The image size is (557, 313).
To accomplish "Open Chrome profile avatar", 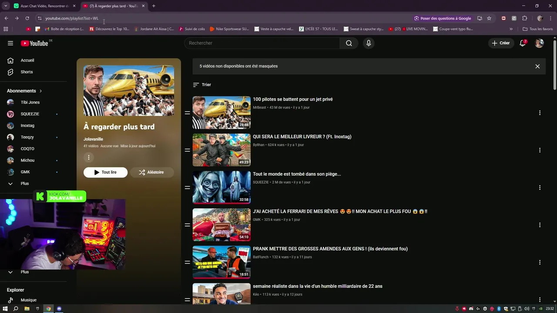I will [x=540, y=18].
